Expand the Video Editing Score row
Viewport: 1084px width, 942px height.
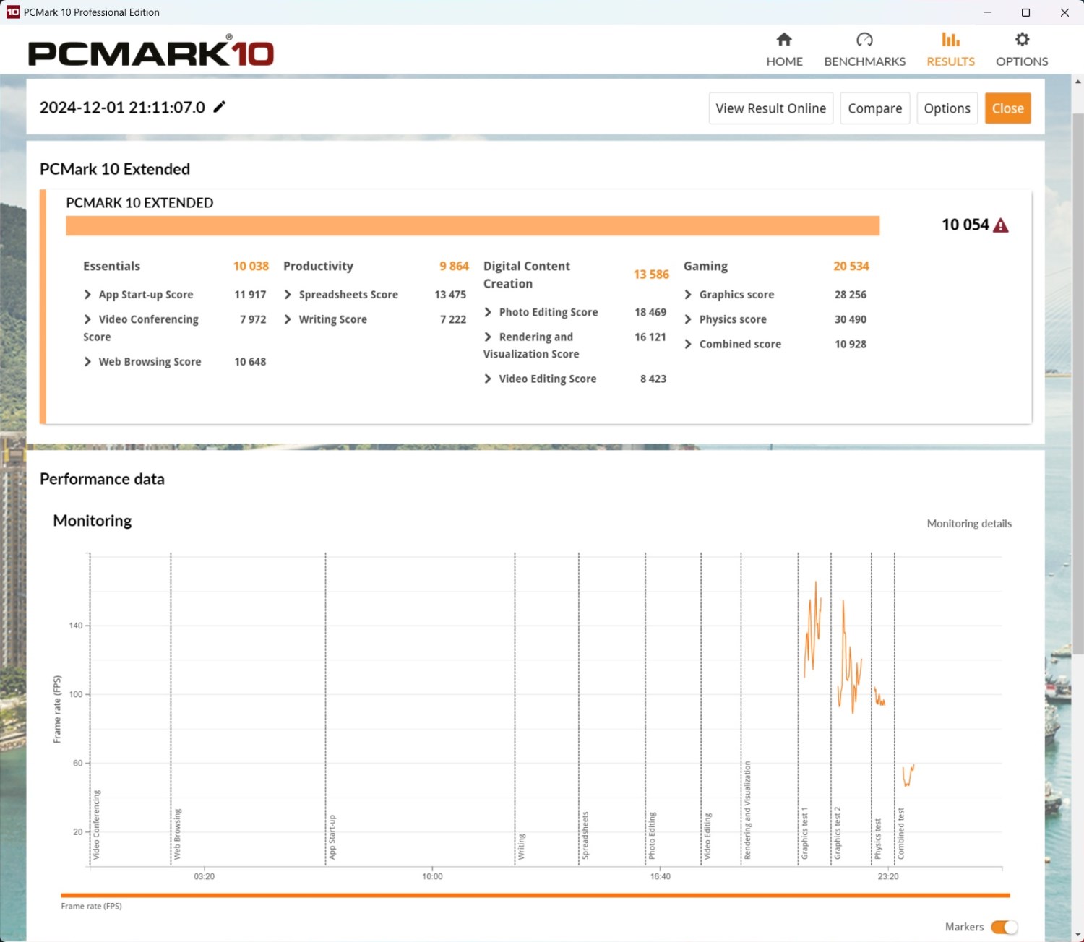[x=488, y=379]
